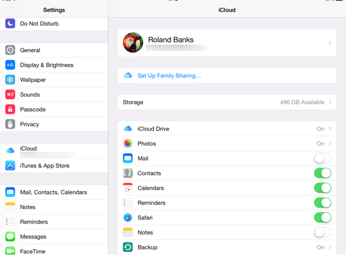Viewport: 346px width, 259px height.
Task: Tap the parrot profile picture
Action: 133,43
